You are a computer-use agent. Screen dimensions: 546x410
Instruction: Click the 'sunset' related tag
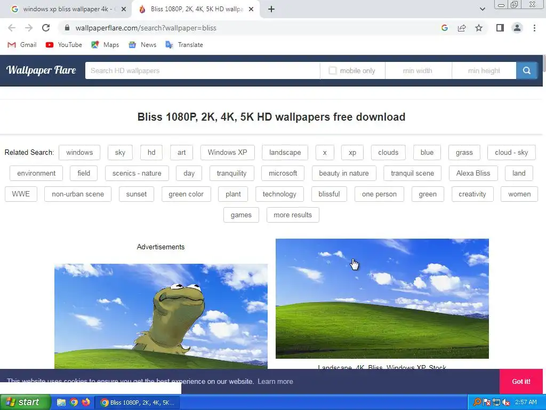tap(136, 194)
